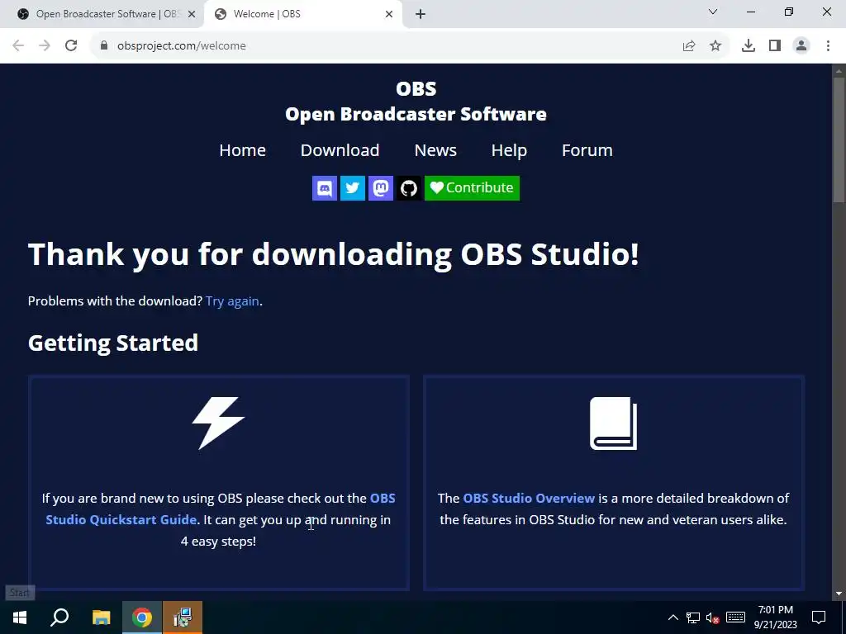Screen dimensions: 846x634
Task: Open Chrome profile icon
Action: click(801, 46)
